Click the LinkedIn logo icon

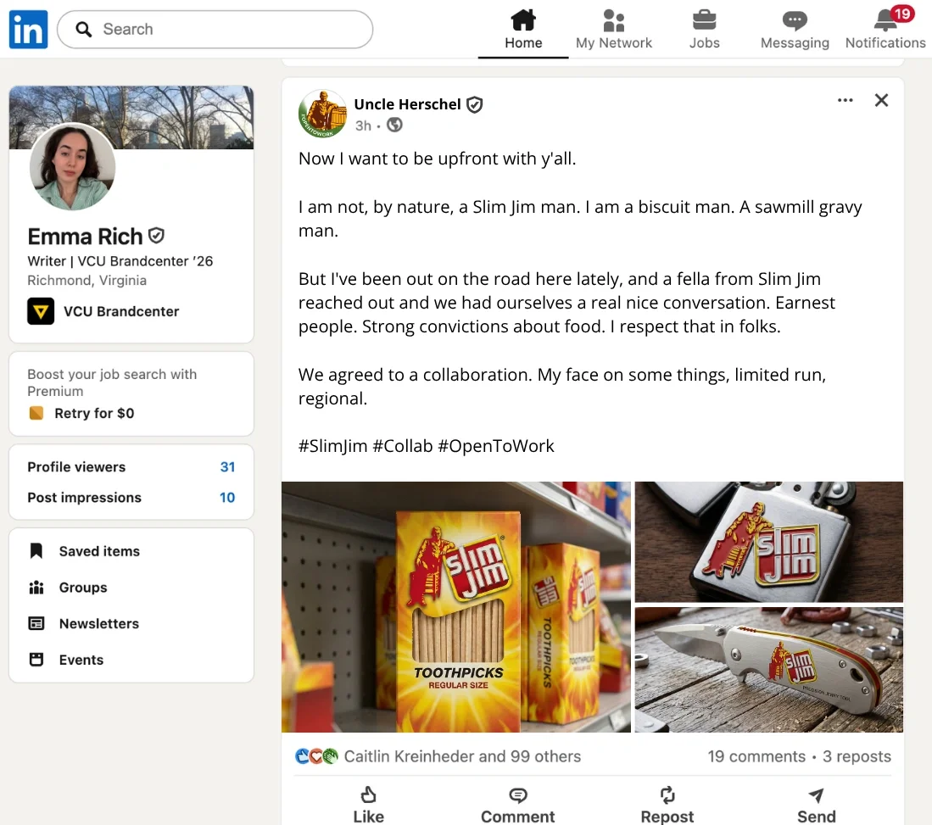click(x=28, y=29)
